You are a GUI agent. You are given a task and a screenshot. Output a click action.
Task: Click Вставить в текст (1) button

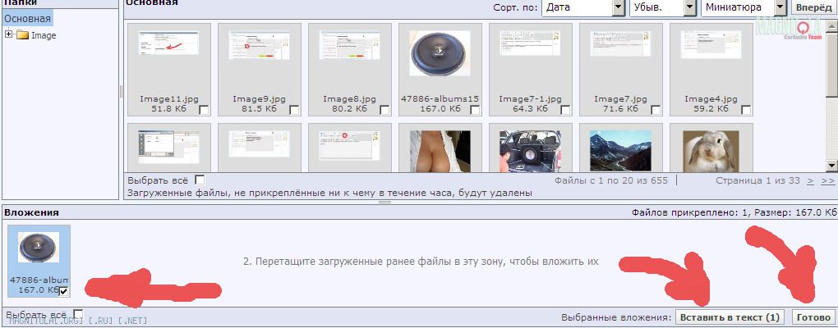pyautogui.click(x=730, y=317)
